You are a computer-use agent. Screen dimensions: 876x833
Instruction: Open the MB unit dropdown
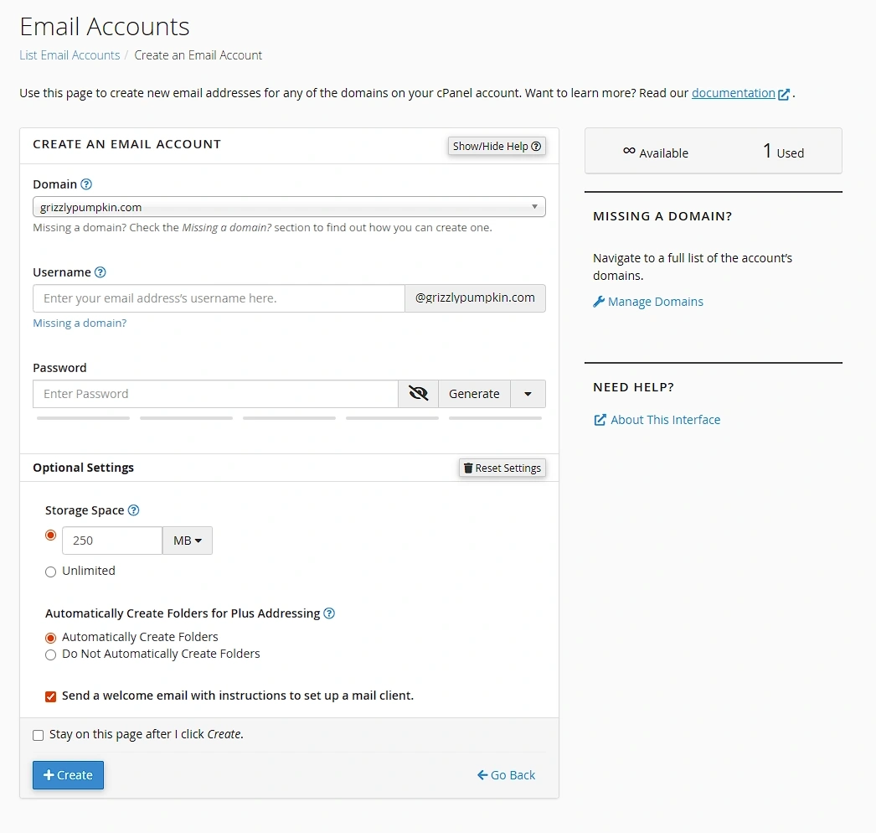coord(188,541)
